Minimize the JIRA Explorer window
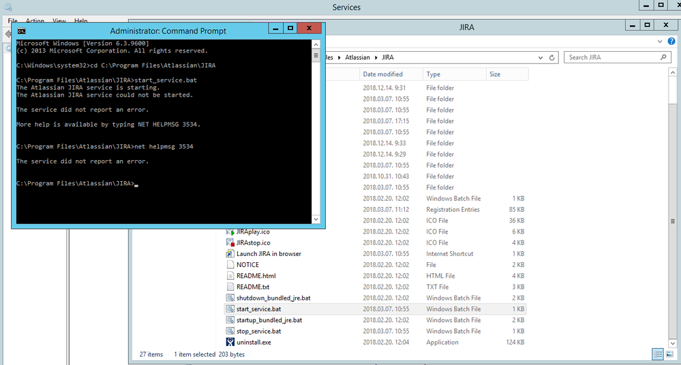The image size is (681, 365). point(633,25)
